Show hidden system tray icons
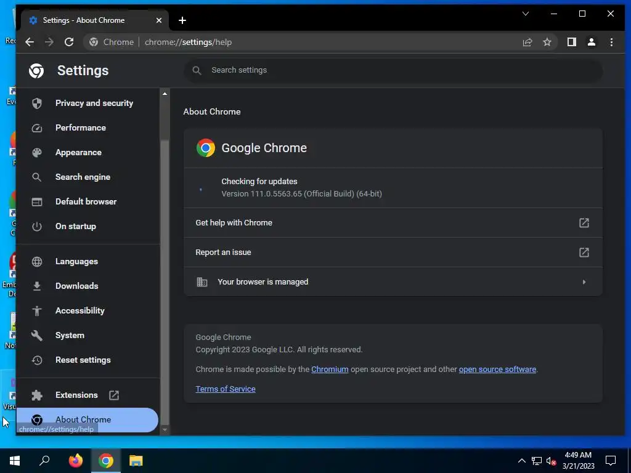This screenshot has width=631, height=473. pos(521,461)
